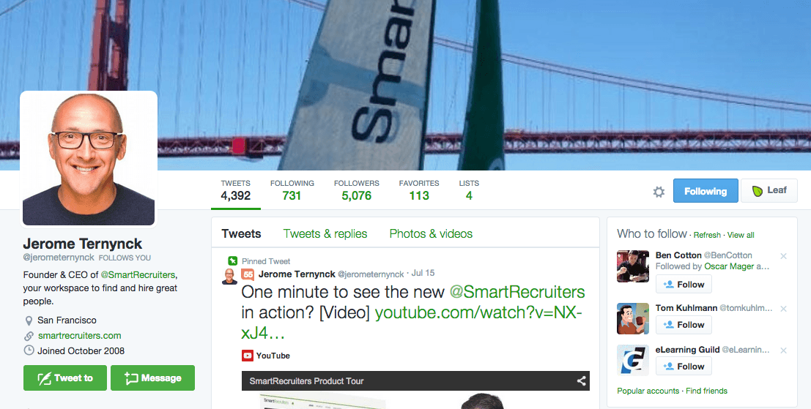The image size is (811, 409).
Task: Click the @jerometernynck handle
Action: pyautogui.click(x=59, y=257)
